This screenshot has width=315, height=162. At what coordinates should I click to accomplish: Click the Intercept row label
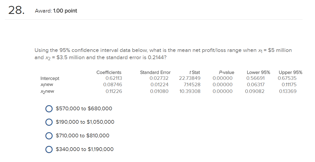pyautogui.click(x=50, y=78)
